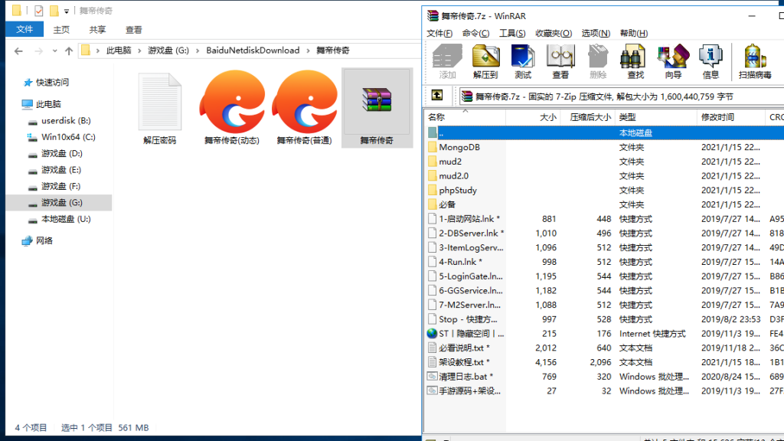Select the 舞帝传奇(动态) file icon
The width and height of the screenshot is (784, 441).
[231, 107]
